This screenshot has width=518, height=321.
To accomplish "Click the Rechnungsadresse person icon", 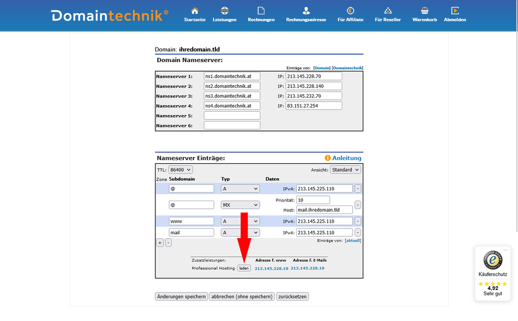I will [x=305, y=10].
